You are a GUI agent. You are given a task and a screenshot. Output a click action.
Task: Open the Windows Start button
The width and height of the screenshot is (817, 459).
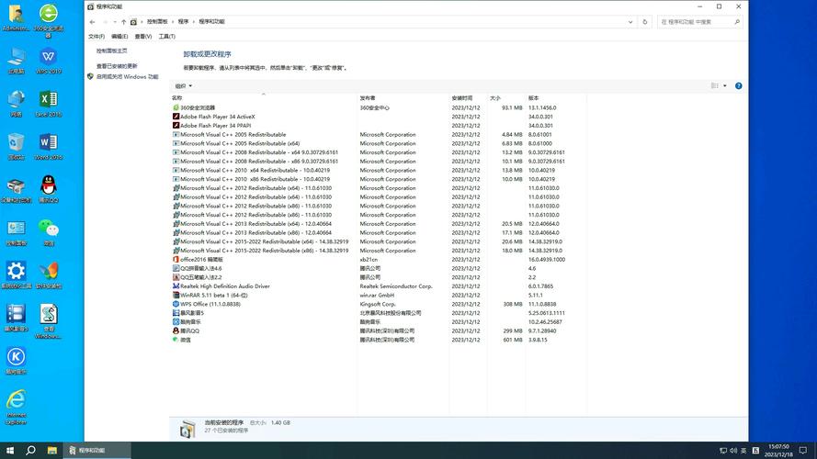pyautogui.click(x=10, y=450)
